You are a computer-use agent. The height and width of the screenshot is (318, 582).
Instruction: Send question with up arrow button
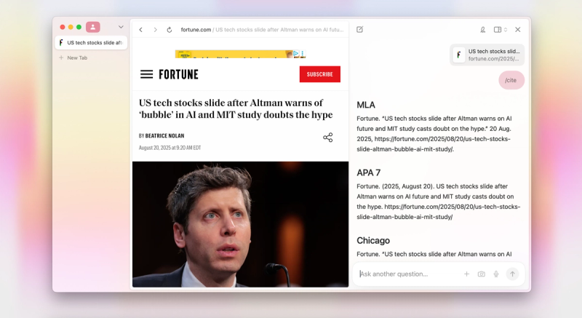(x=512, y=274)
